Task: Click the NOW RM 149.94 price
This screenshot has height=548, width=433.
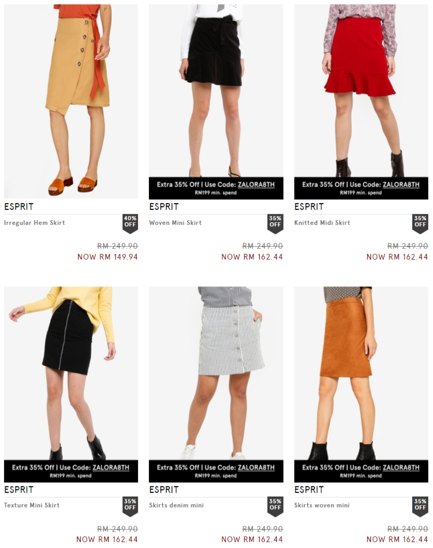Action: pyautogui.click(x=108, y=257)
